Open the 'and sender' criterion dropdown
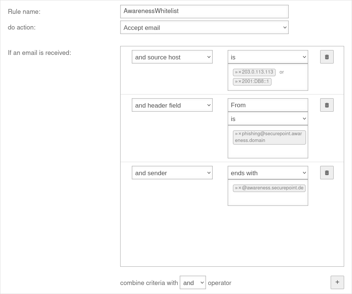This screenshot has height=294, width=352. pyautogui.click(x=172, y=173)
